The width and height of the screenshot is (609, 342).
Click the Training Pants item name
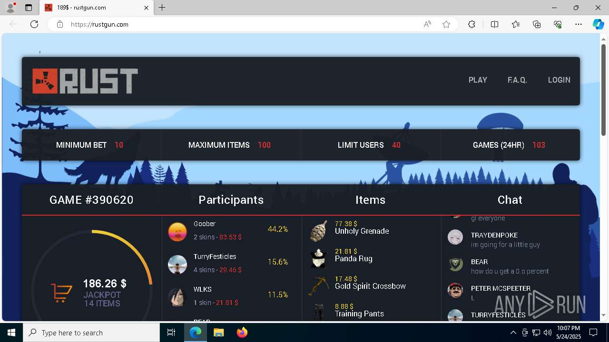coord(359,314)
